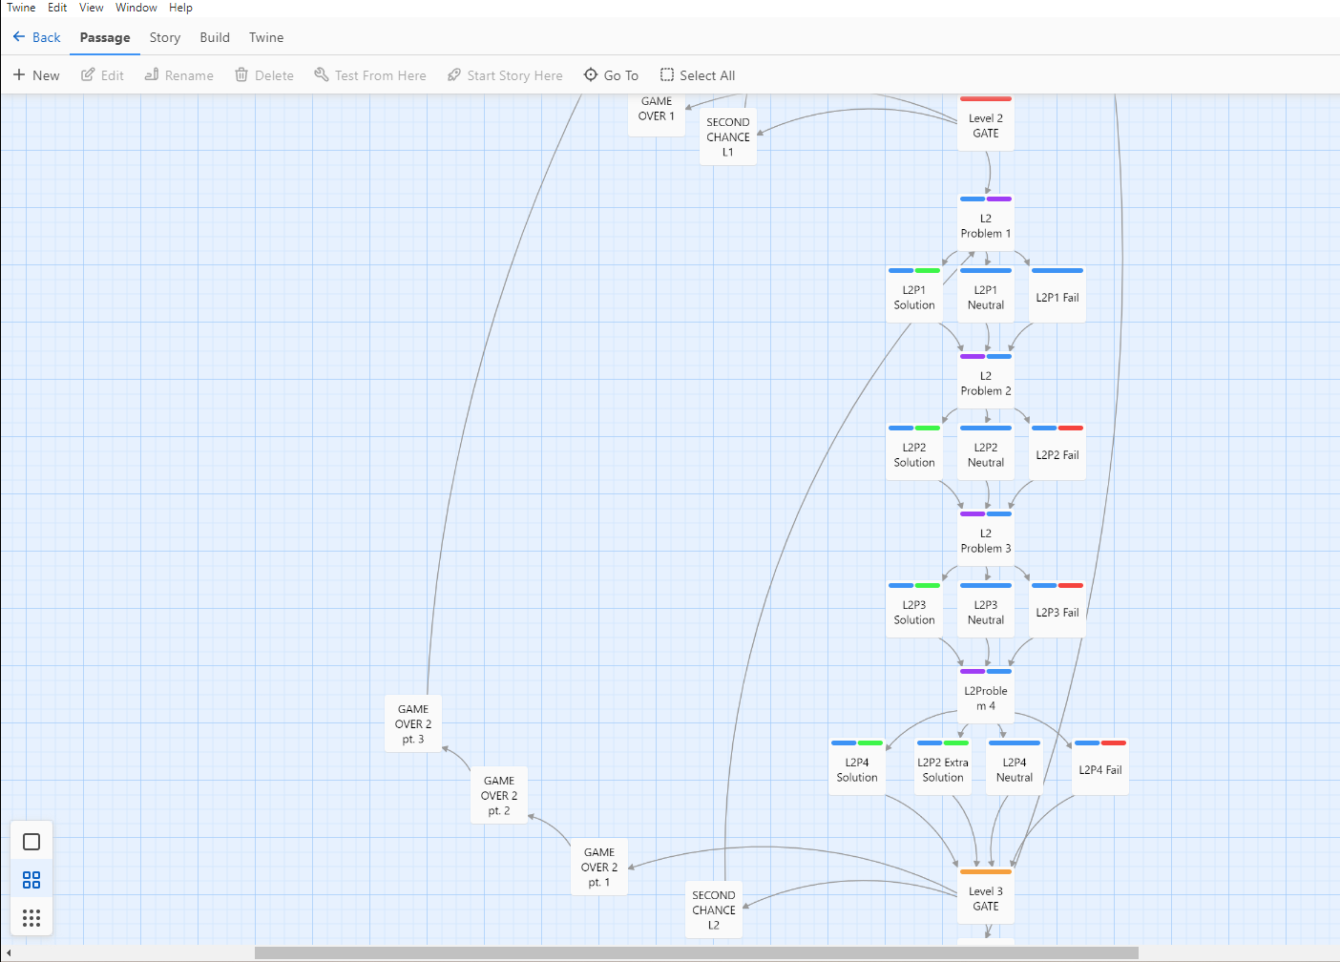1340x962 pixels.
Task: Click Select All button
Action: click(698, 75)
